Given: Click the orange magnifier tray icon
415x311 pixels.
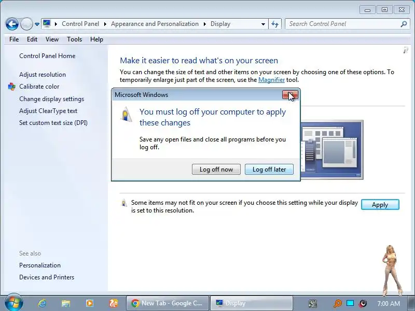Looking at the screenshot, I should point(338,303).
